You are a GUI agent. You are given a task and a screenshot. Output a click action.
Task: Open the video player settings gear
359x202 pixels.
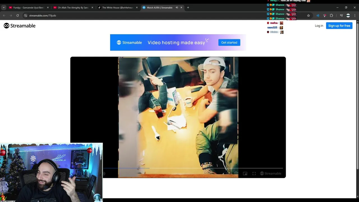pyautogui.click(x=236, y=173)
